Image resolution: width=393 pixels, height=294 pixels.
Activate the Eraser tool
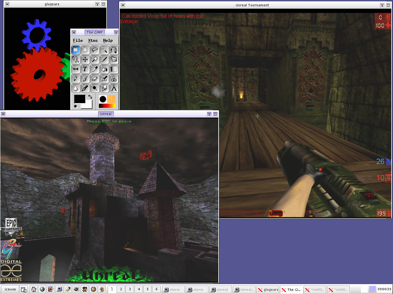pos(95,79)
